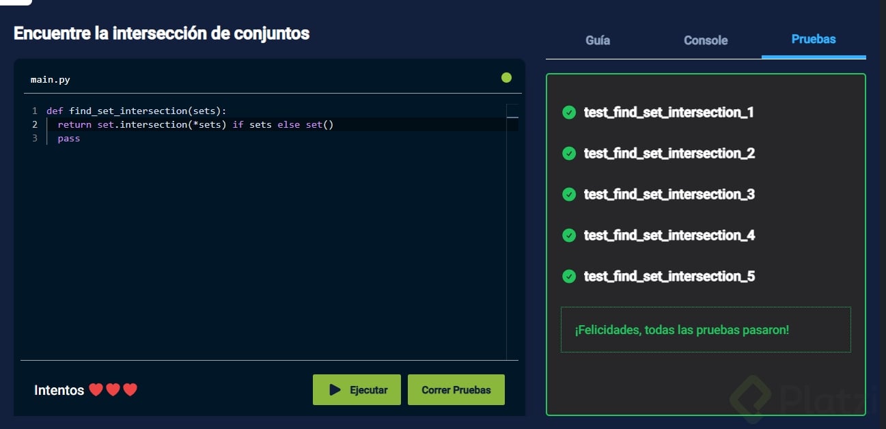Click the green check for test_find_set_intersection_3
The width and height of the screenshot is (886, 429).
point(569,194)
